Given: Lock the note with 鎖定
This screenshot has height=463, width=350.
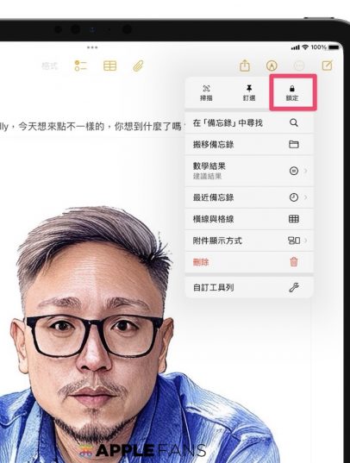Looking at the screenshot, I should point(292,93).
